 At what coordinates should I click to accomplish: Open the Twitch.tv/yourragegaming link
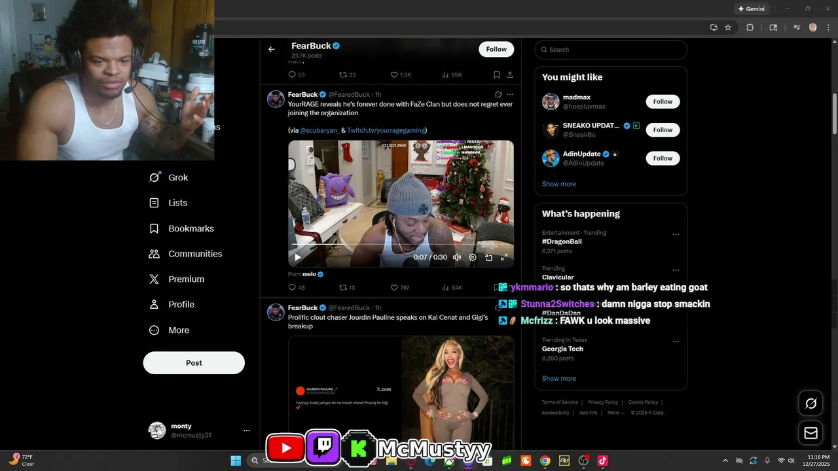[386, 130]
